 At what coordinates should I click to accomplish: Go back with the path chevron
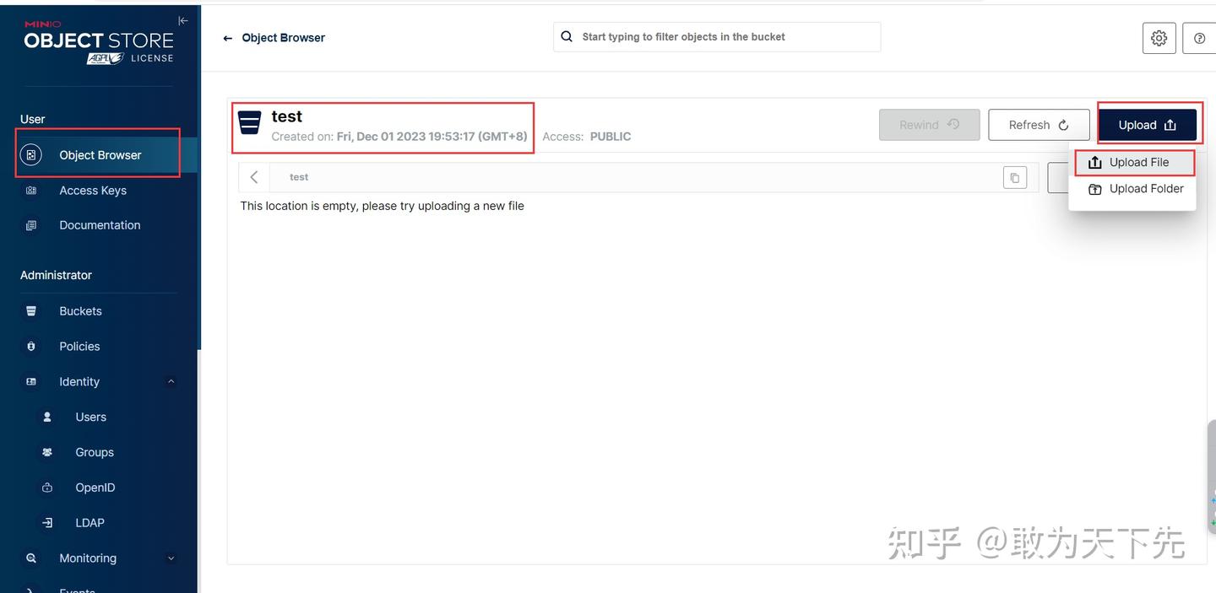click(254, 177)
